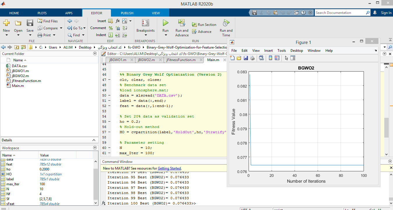Switch to the PUBLISH ribbon tab

pos(127,13)
